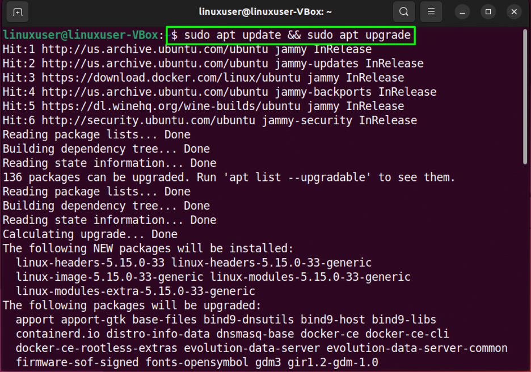Viewport: 531px width, 372px height.
Task: Click the package name bind9-libs
Action: pos(404,319)
